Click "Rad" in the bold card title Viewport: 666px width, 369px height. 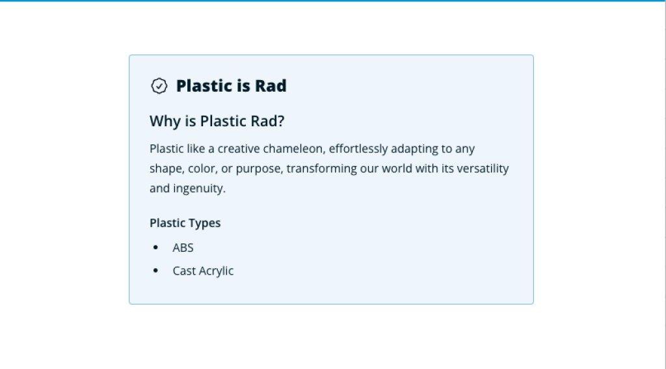pyautogui.click(x=271, y=86)
